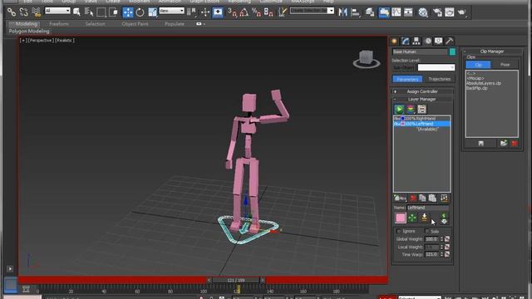Choose the Bind to Space Warp tool
Screen dimensions: 532x299
coord(36,12)
